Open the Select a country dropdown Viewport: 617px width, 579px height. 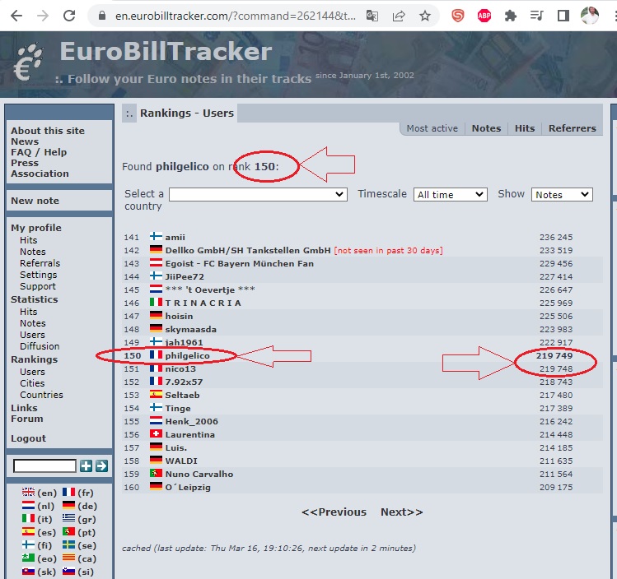(x=258, y=194)
